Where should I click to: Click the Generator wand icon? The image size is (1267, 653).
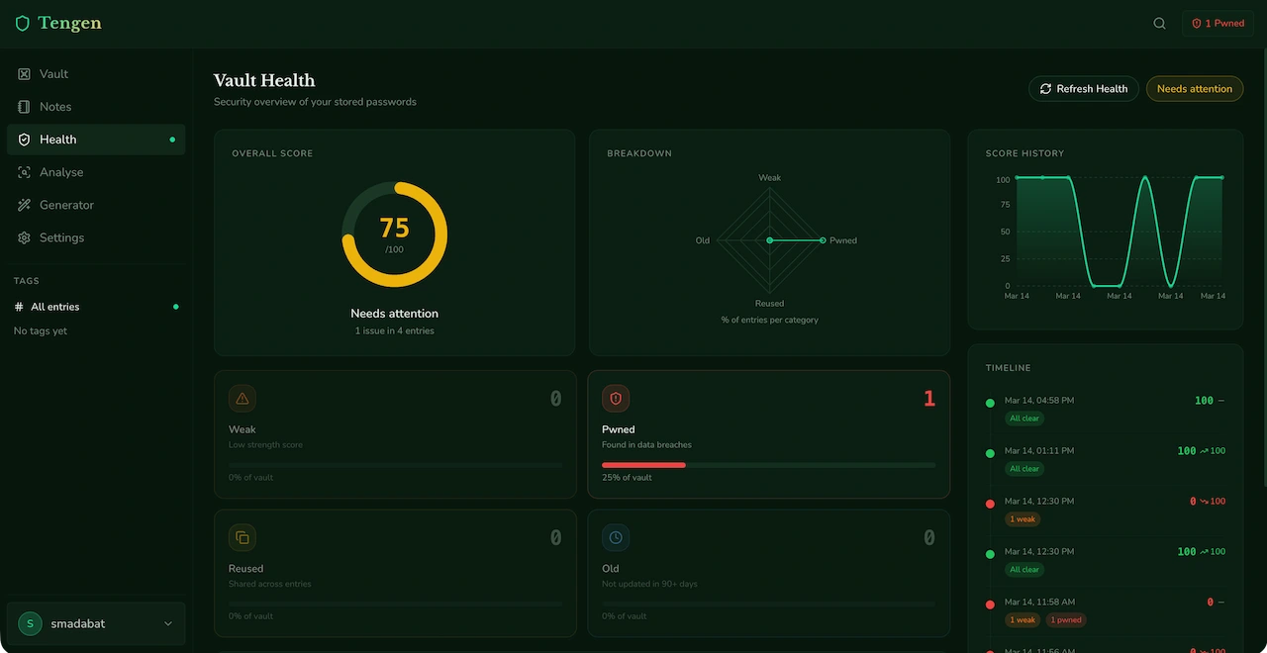pos(25,205)
